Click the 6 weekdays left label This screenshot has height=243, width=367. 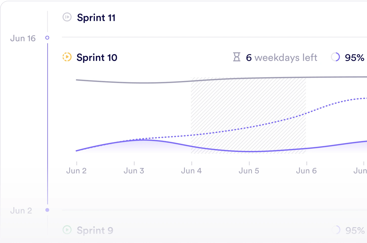[282, 58]
